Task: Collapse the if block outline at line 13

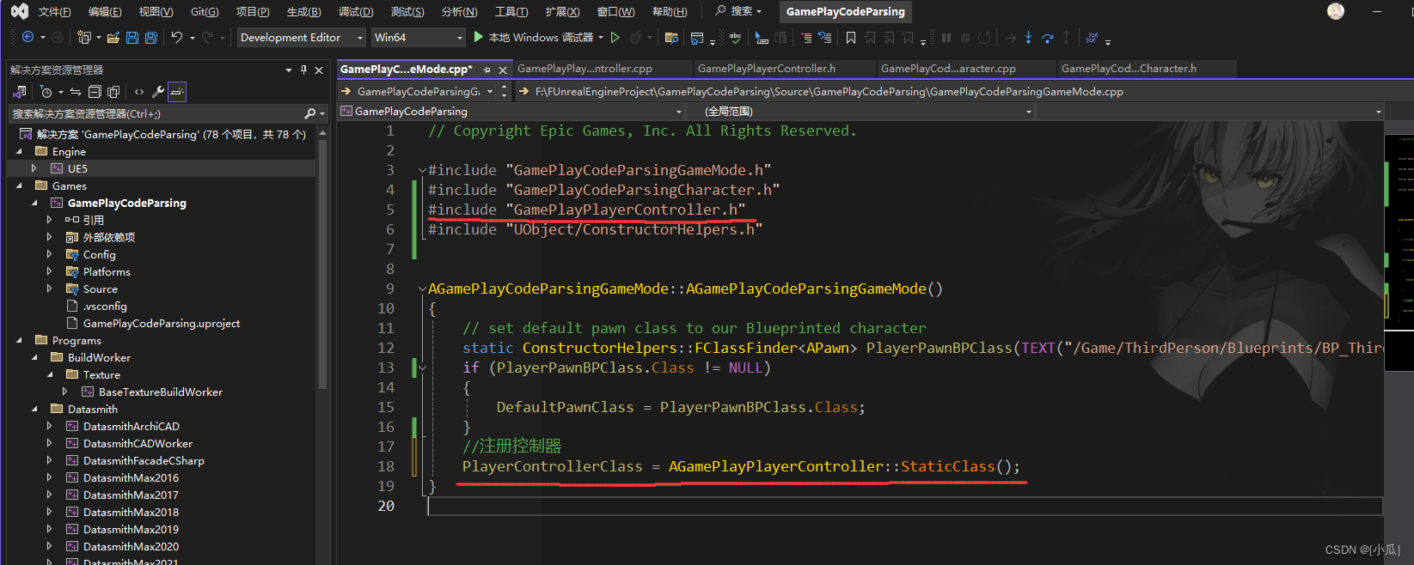Action: pyautogui.click(x=422, y=368)
